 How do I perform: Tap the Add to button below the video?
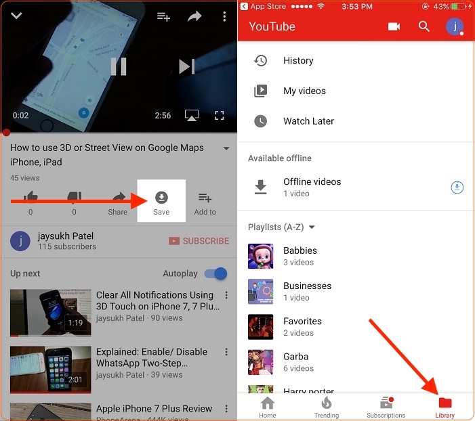205,204
